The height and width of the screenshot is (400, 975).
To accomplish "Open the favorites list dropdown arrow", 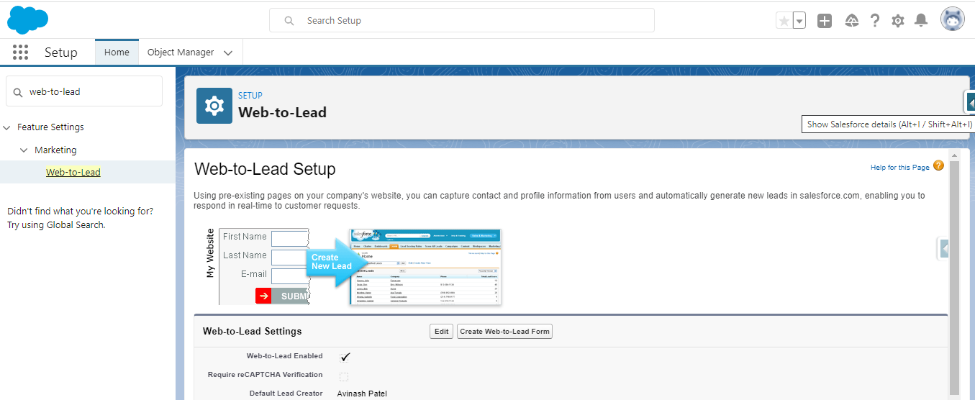I will coord(799,21).
